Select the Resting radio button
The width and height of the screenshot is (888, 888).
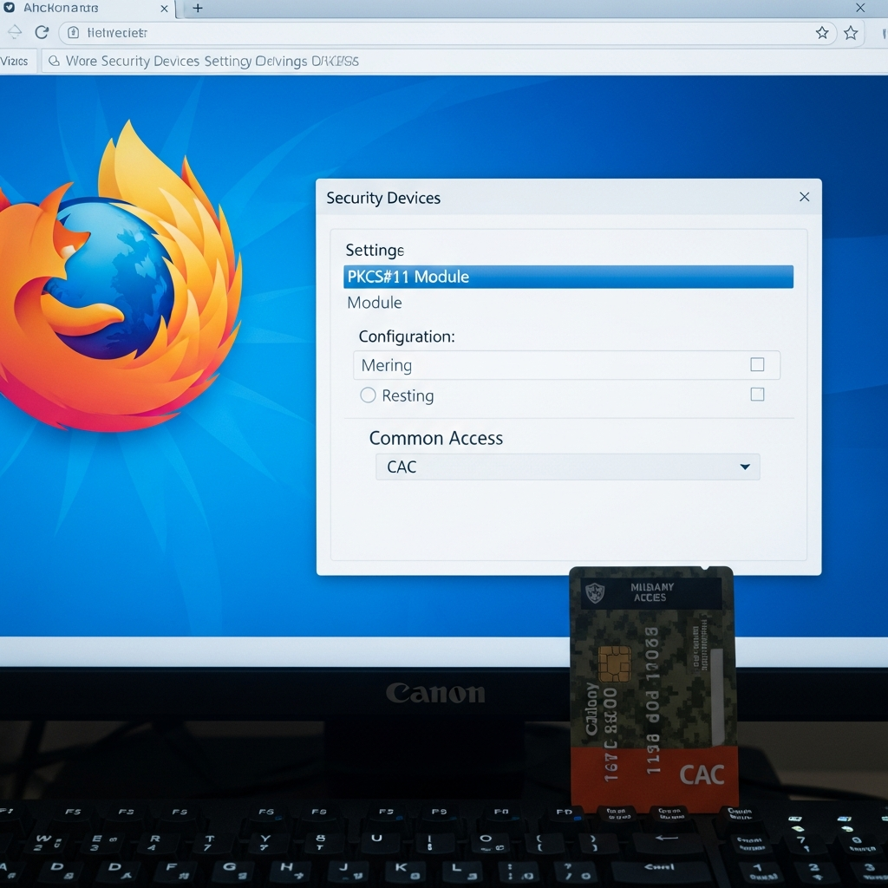(x=367, y=395)
